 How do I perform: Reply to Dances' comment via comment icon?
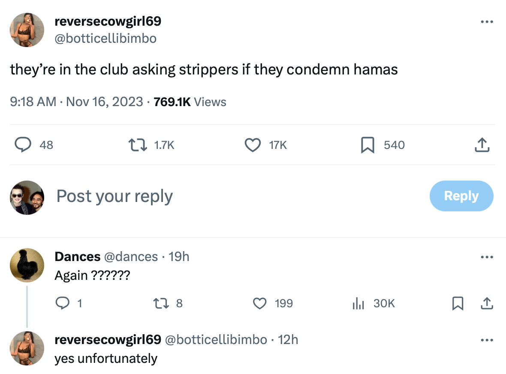63,303
